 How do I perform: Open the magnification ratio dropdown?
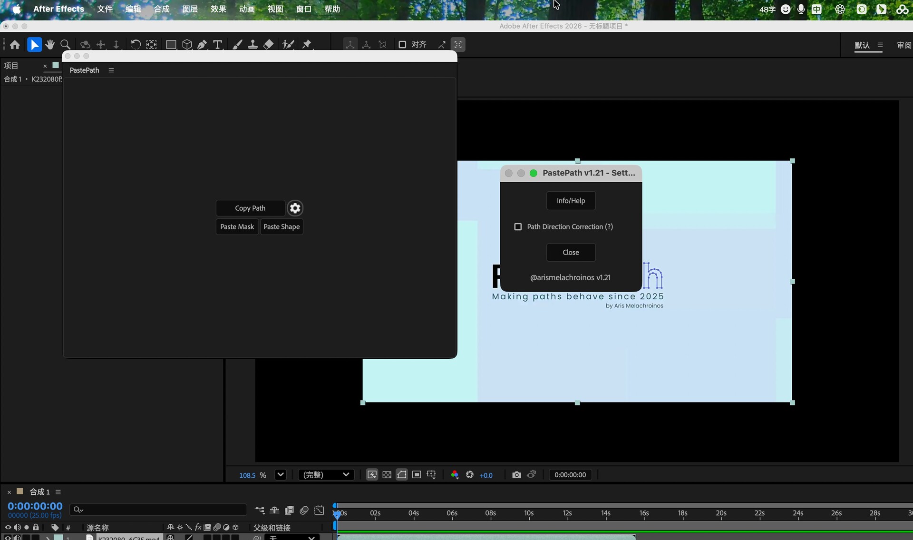pyautogui.click(x=281, y=475)
